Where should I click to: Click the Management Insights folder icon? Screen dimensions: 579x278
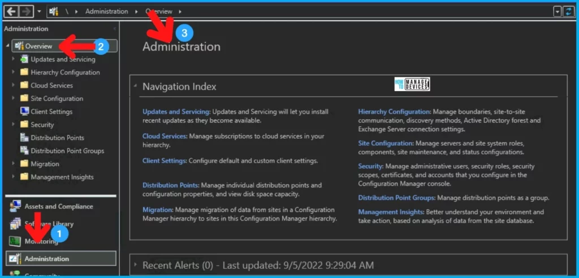pyautogui.click(x=24, y=177)
